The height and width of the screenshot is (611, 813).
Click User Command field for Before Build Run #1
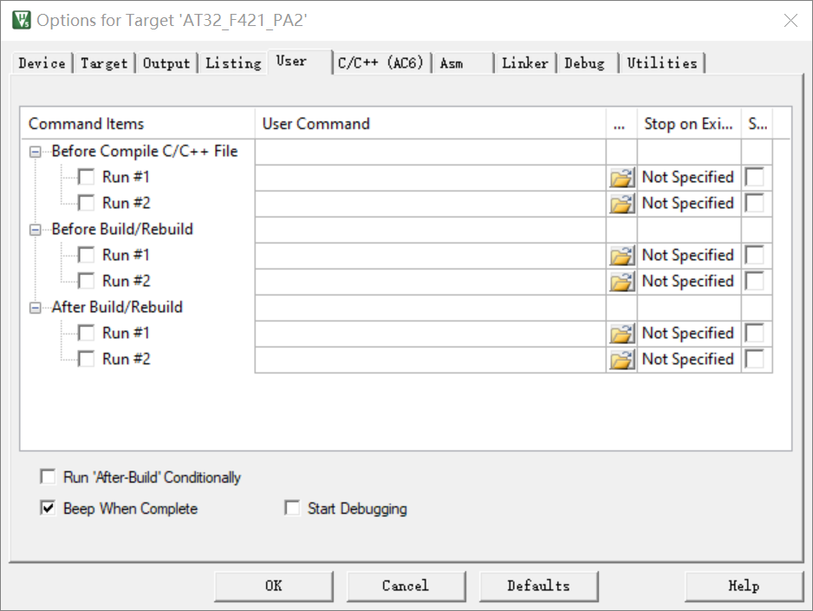pos(431,256)
